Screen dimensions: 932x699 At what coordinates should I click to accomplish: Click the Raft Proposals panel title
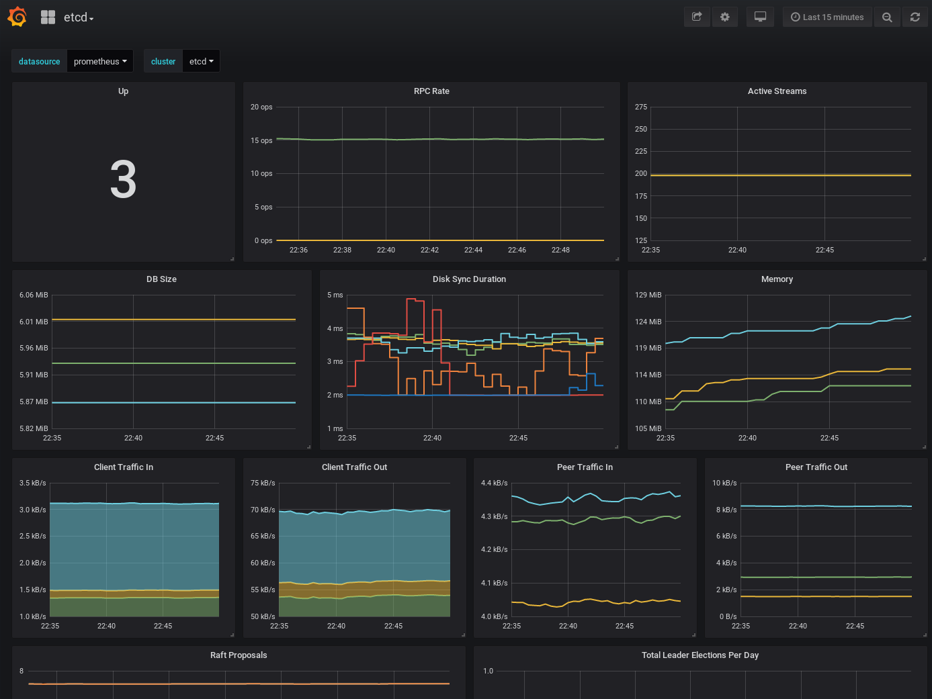[x=239, y=655]
